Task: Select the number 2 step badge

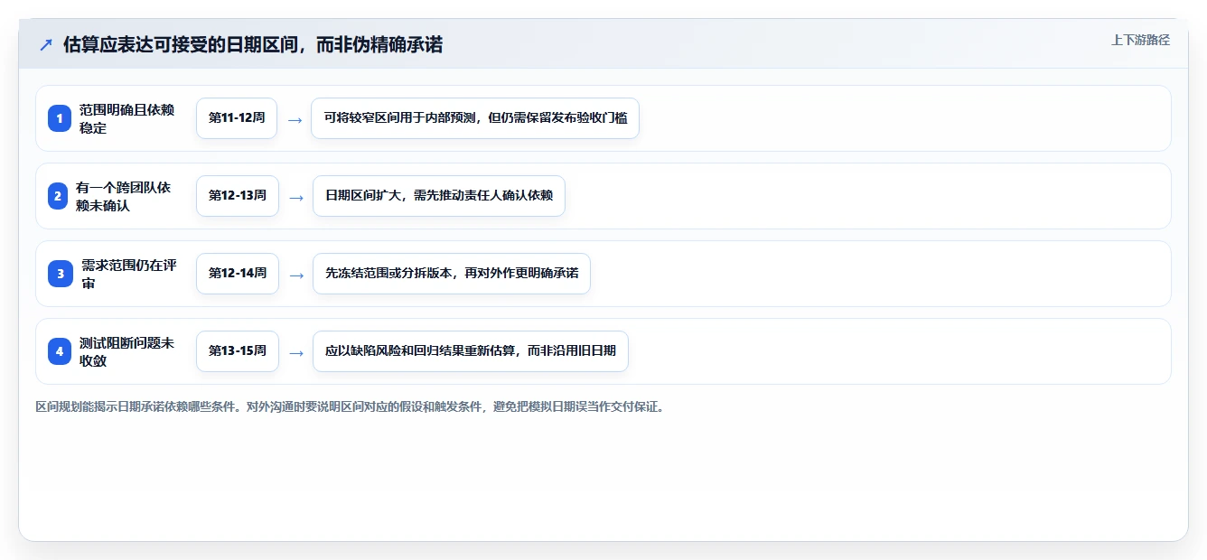Action: click(58, 196)
